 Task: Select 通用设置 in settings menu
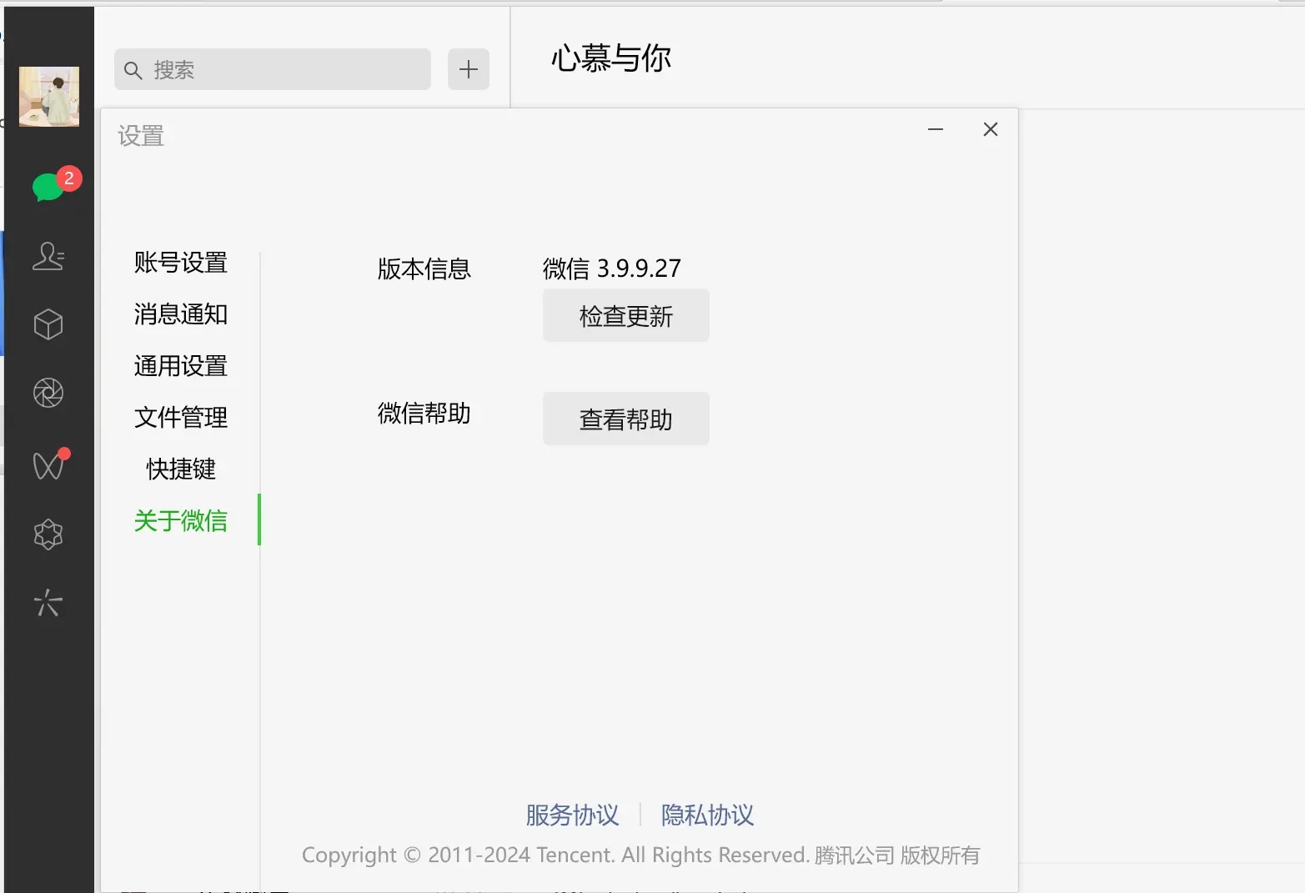click(x=181, y=366)
